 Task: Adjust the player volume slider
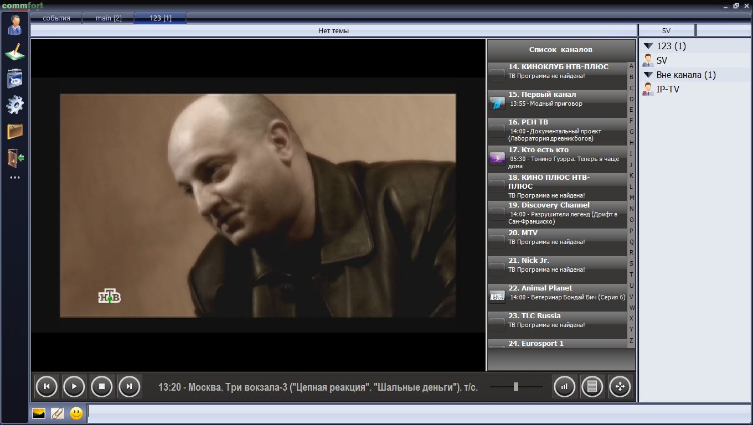[x=515, y=387]
